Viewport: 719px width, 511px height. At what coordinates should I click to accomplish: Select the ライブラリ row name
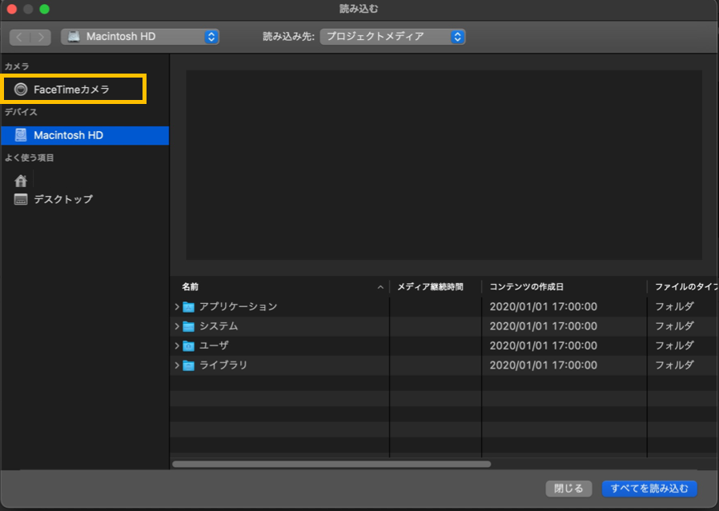[223, 365]
